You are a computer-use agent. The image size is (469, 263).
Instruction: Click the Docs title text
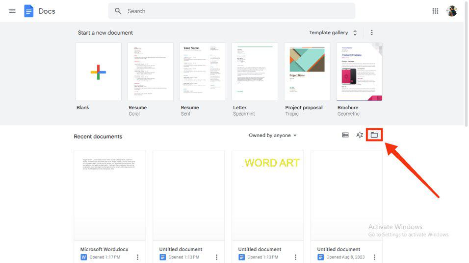[x=47, y=11]
